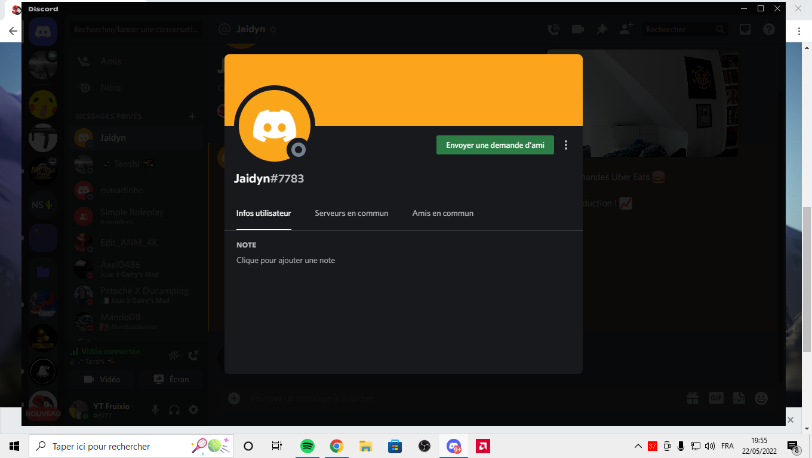Click Envoyer une demande d'ami button
The height and width of the screenshot is (458, 812).
[x=495, y=145]
